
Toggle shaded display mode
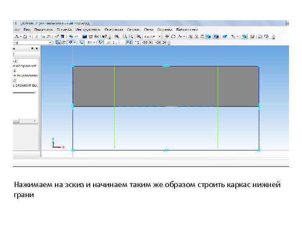pos(208,36)
